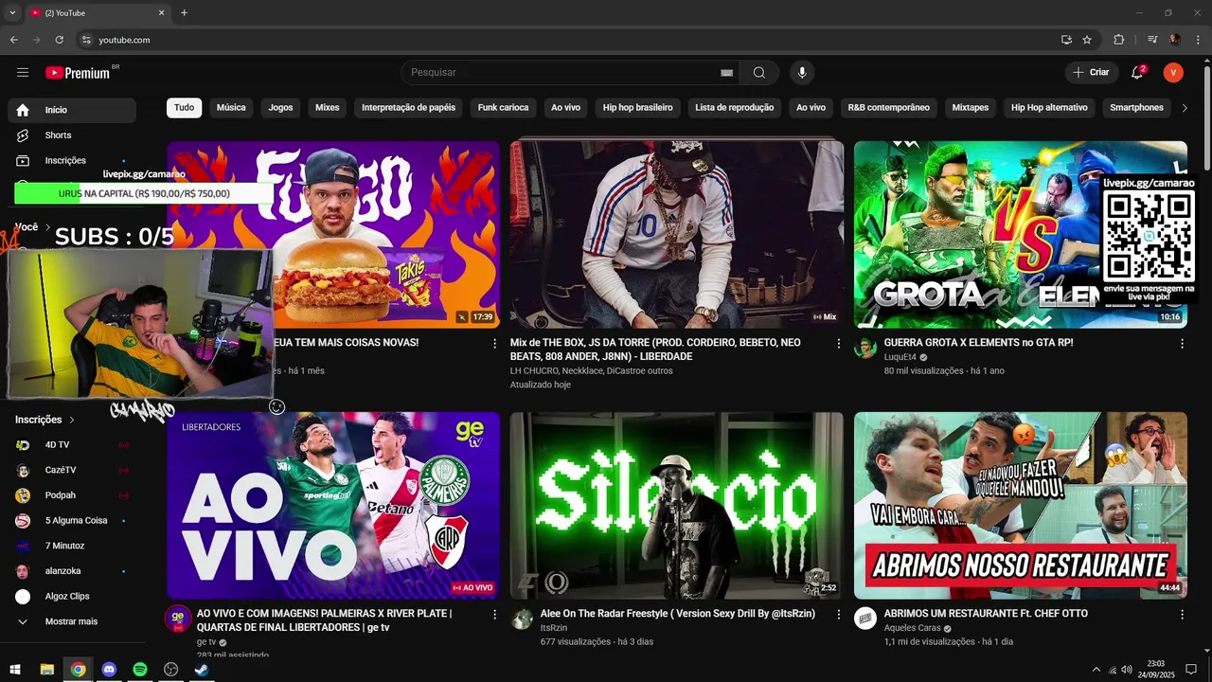The width and height of the screenshot is (1212, 682).
Task: Open more options for Palmeiras x River Plate
Action: [494, 615]
